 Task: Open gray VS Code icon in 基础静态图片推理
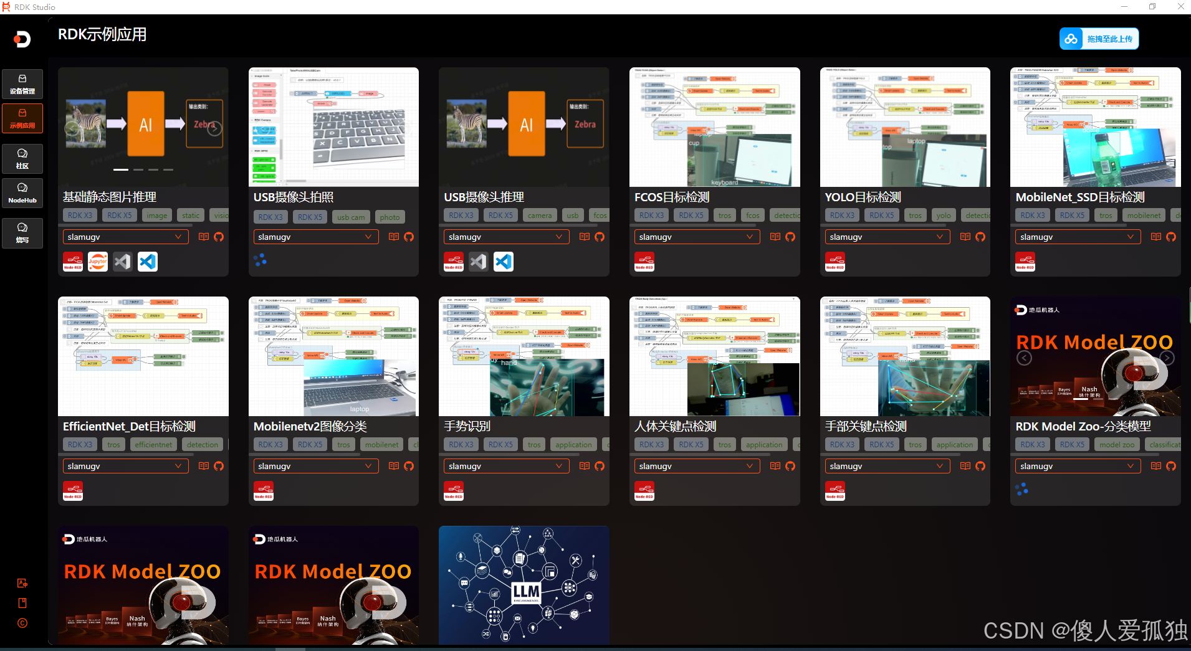click(x=123, y=262)
